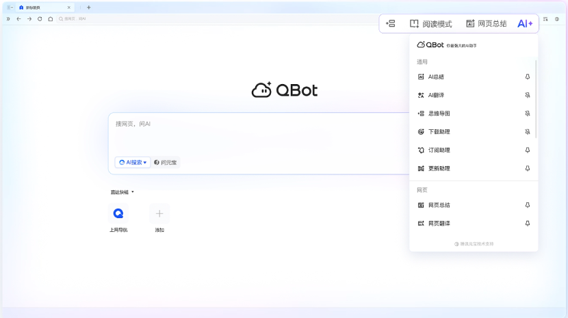Open the list-style menu icon at the top right
568x318 pixels.
tap(545, 19)
